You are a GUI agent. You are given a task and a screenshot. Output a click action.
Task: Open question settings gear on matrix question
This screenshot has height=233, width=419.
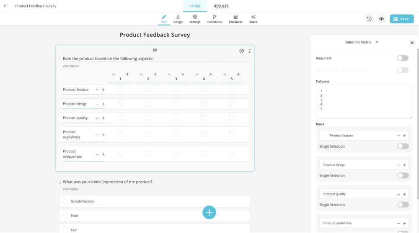[x=241, y=51]
